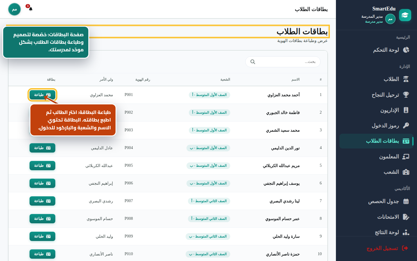Click the رموز الدخول key icon
Screen dimensions: 417x261
406,125
